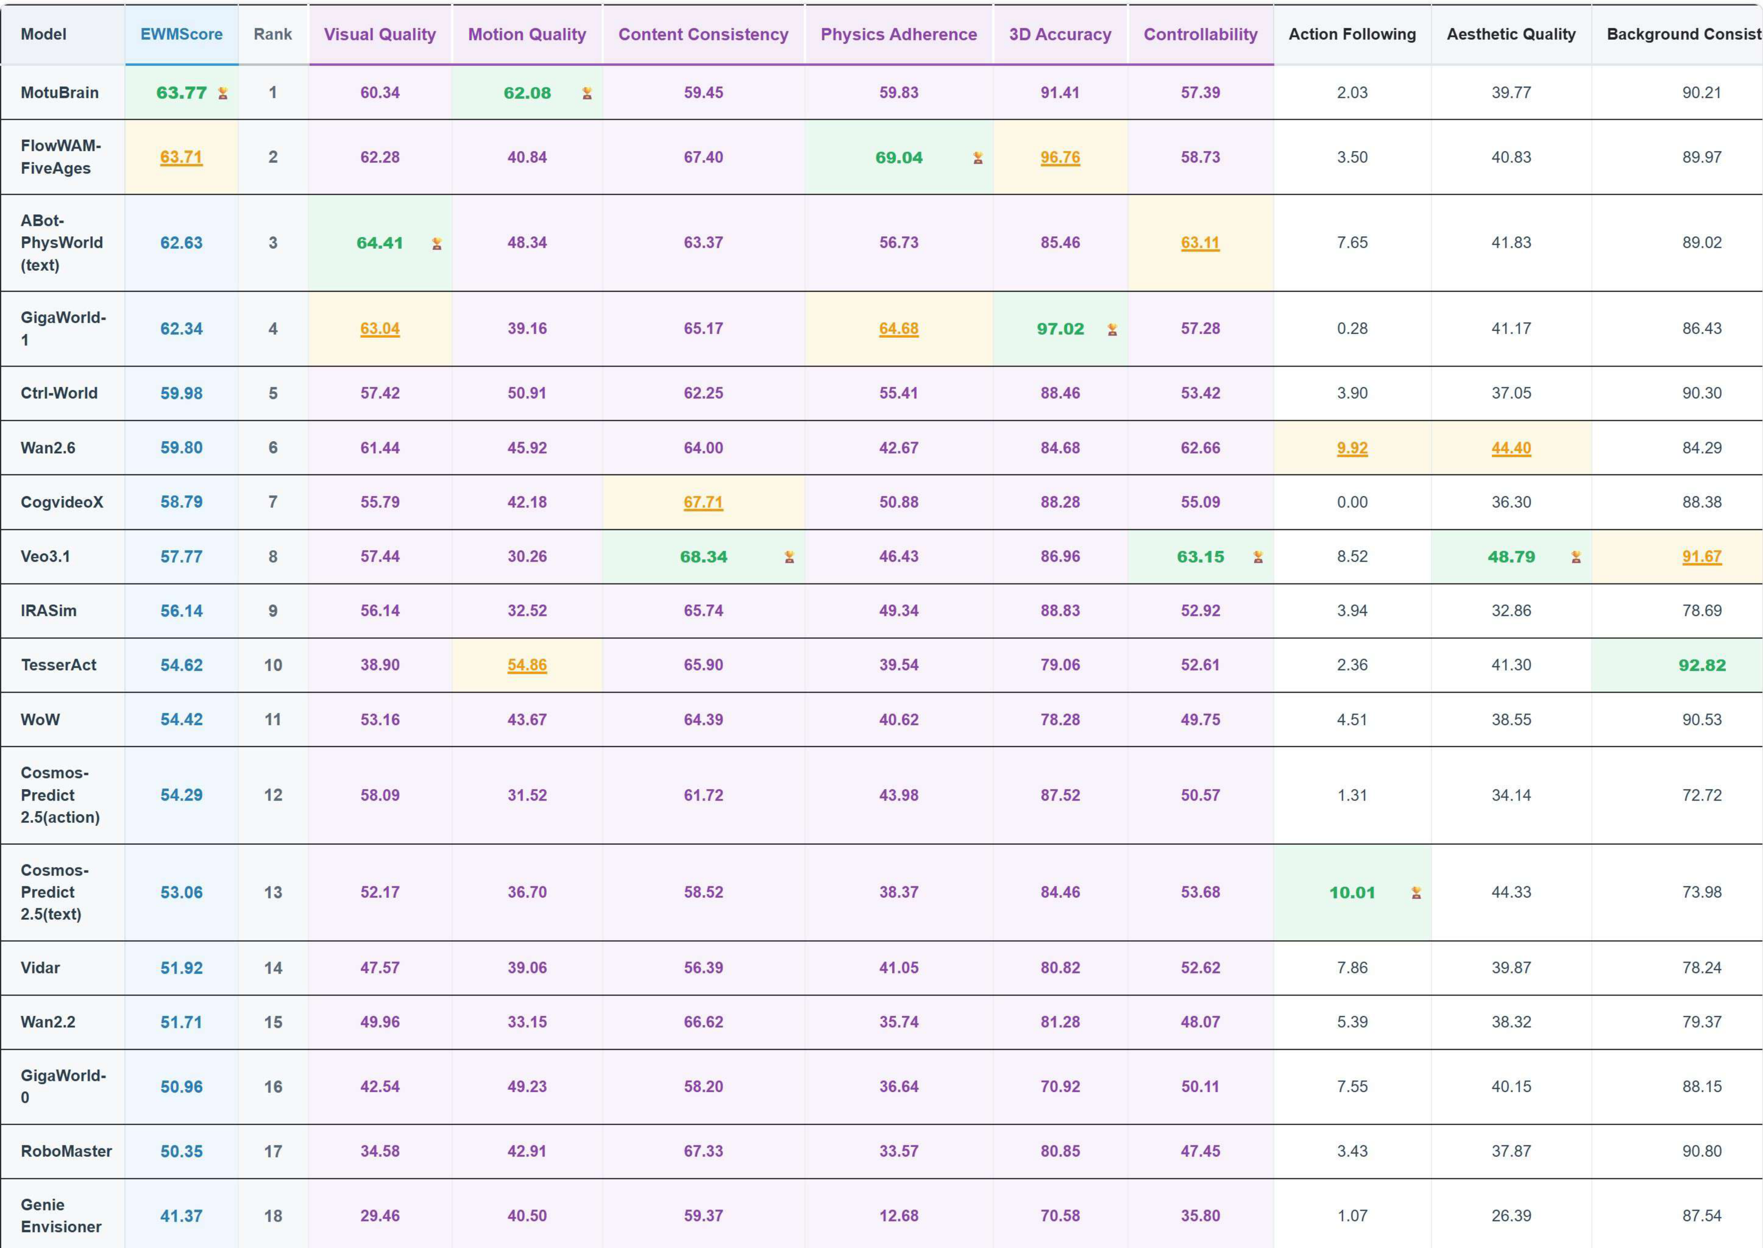Select the MotuBrain model name

coord(60,93)
